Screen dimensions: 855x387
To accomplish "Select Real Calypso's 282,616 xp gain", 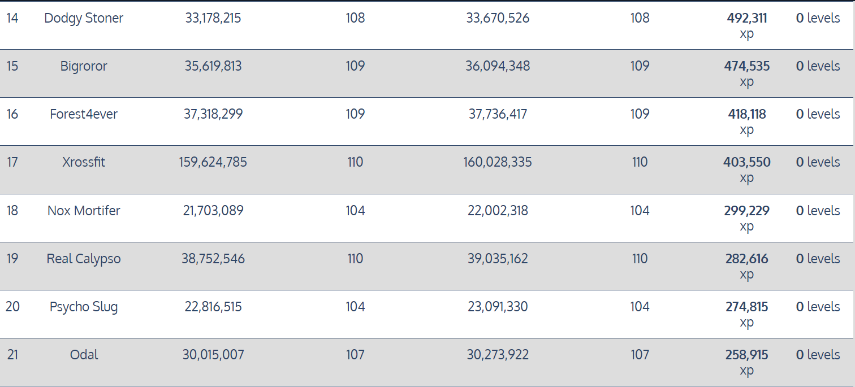I will tap(747, 266).
